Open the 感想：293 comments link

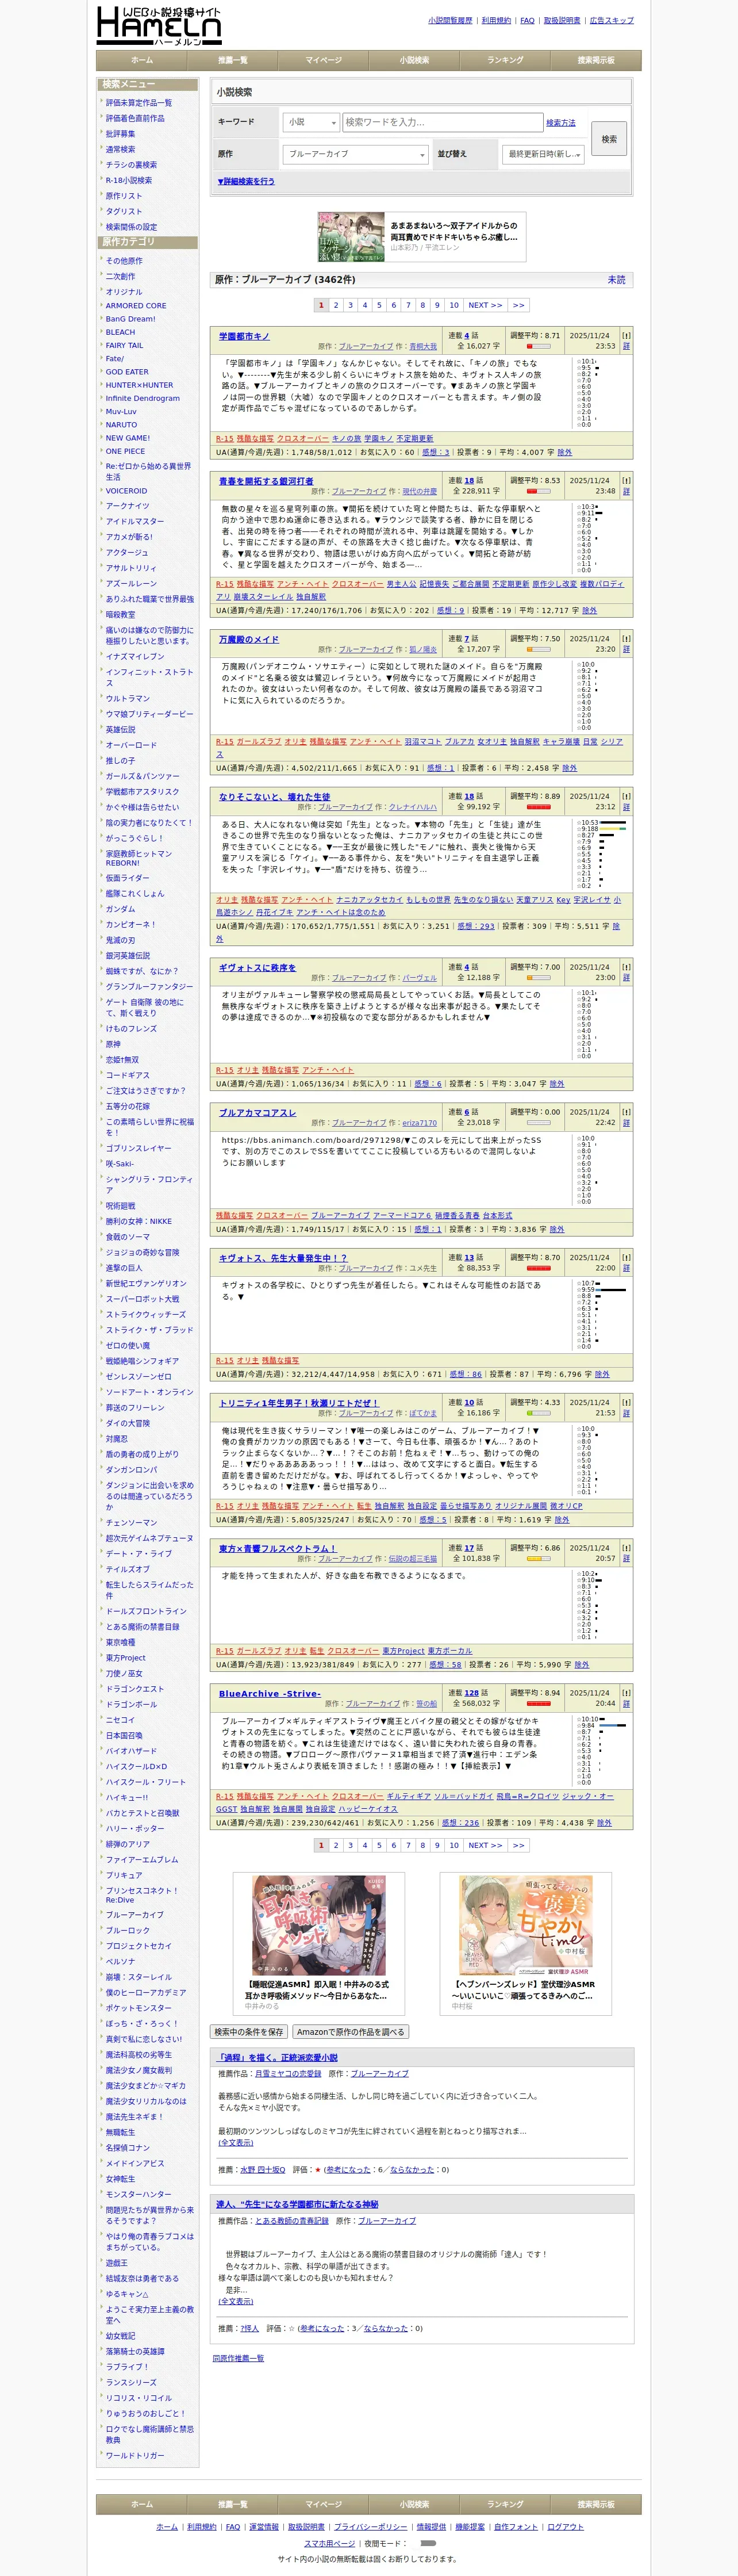pyautogui.click(x=476, y=926)
